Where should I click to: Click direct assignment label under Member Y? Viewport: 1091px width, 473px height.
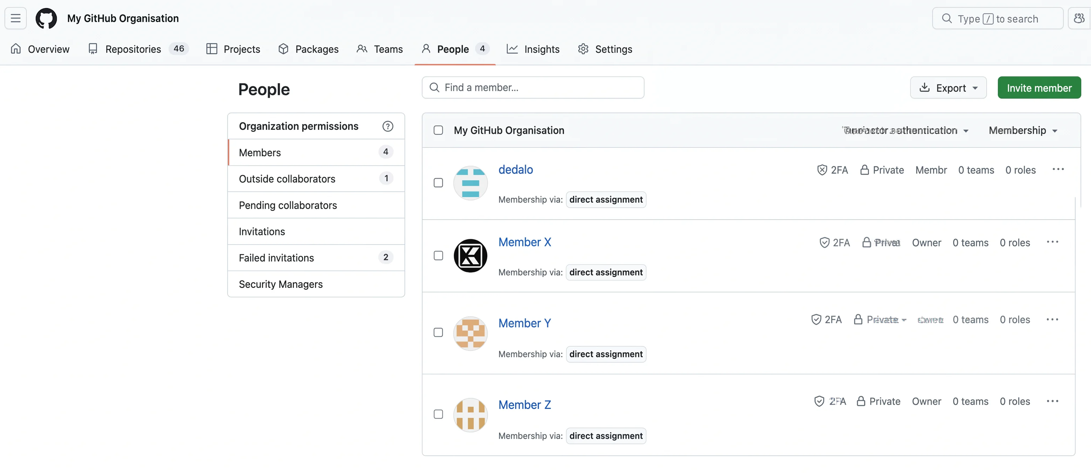pos(606,354)
